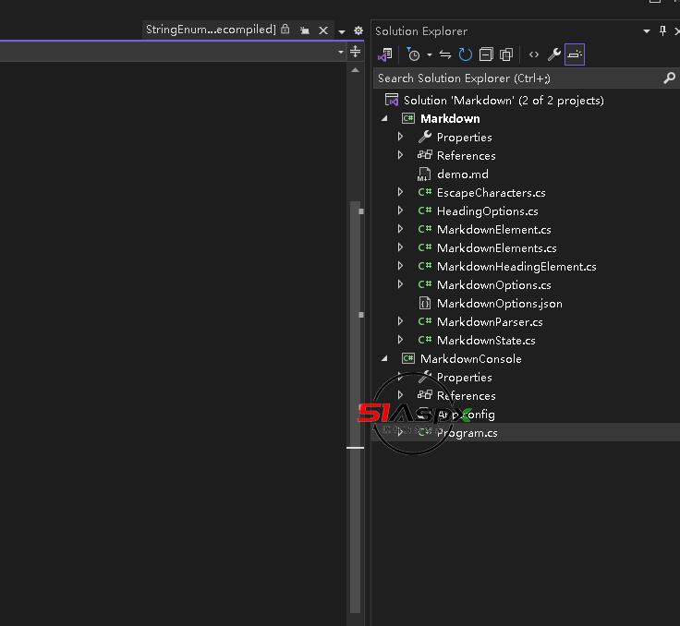Viewport: 680px width, 626px height.
Task: Click the search magnifier in Solution Explorer
Action: pyautogui.click(x=669, y=78)
